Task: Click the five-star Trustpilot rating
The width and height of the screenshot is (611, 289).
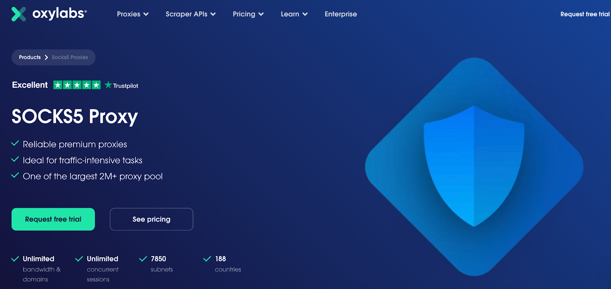Action: coord(77,85)
